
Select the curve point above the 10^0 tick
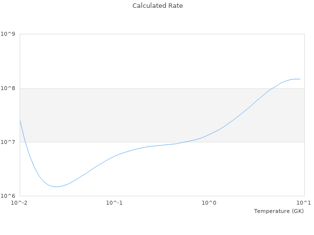(x=209, y=134)
